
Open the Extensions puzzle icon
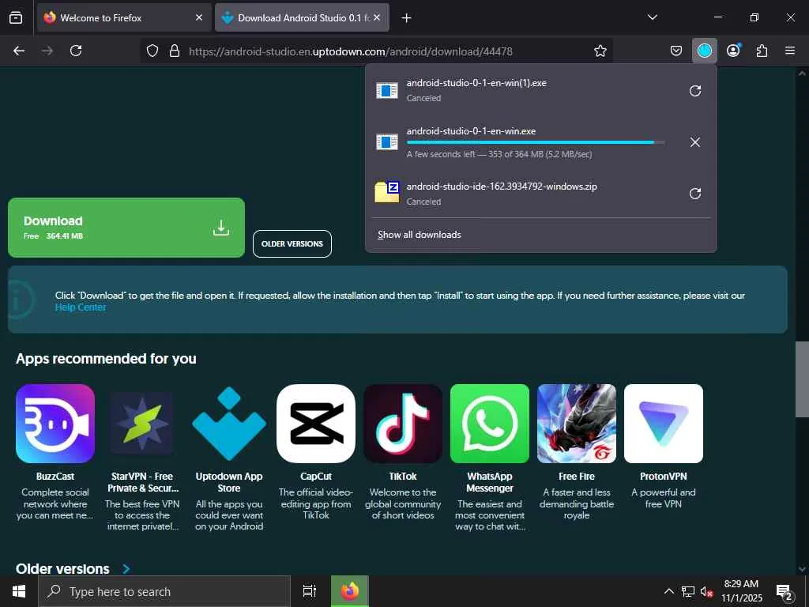point(762,51)
